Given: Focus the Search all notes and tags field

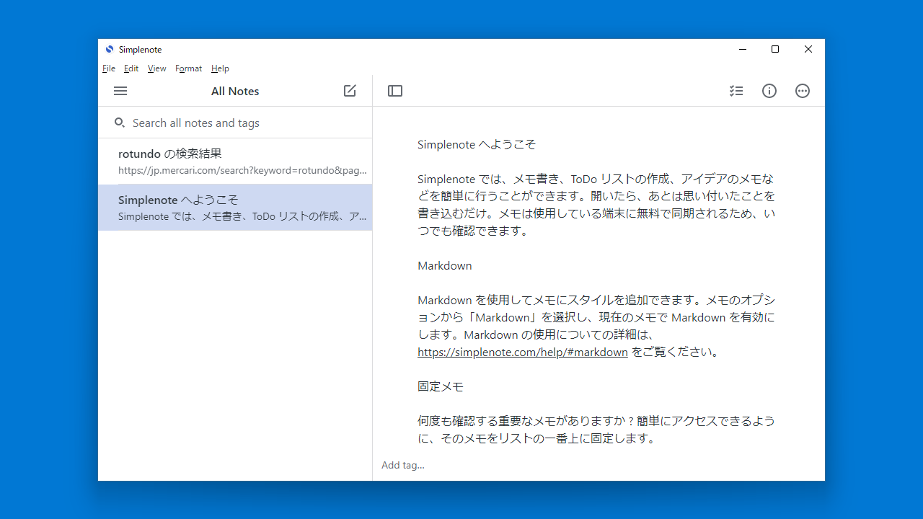Looking at the screenshot, I should tap(235, 123).
